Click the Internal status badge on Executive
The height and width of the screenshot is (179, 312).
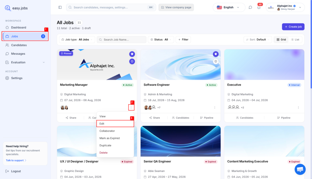(294, 85)
